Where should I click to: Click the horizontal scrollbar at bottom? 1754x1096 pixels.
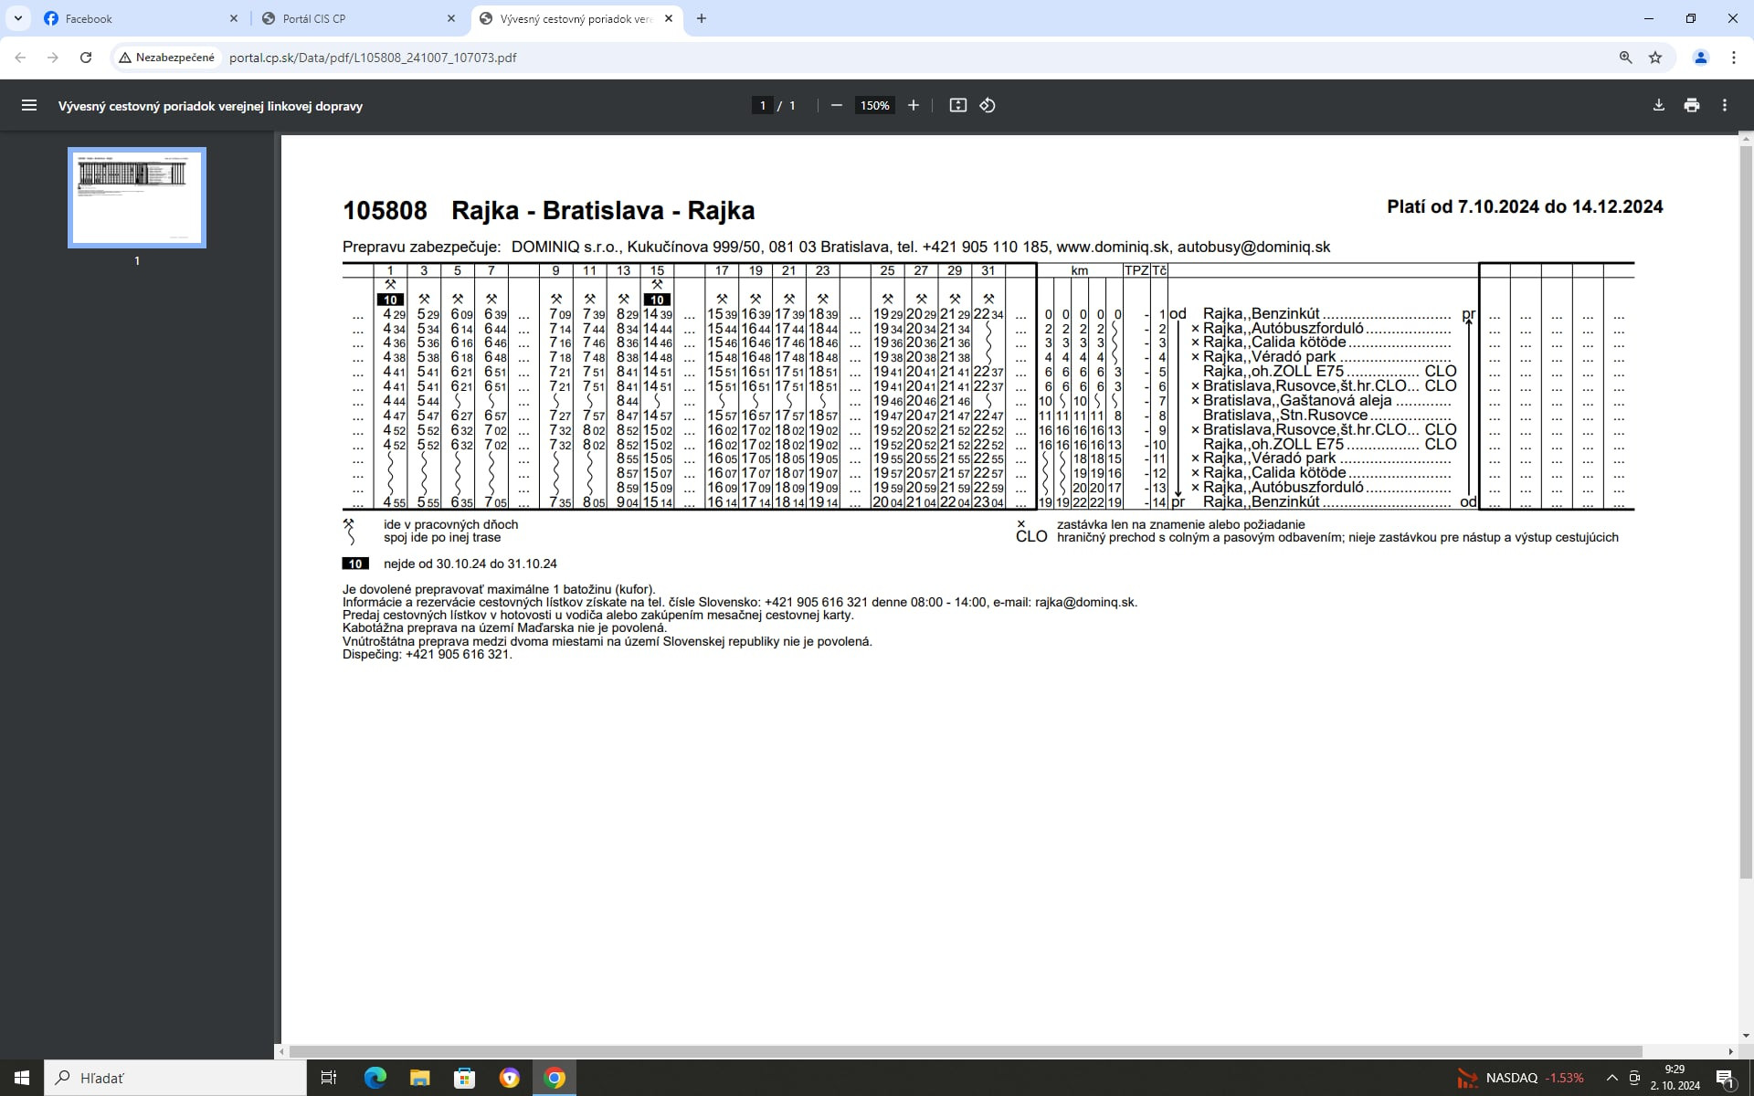[x=965, y=1051]
